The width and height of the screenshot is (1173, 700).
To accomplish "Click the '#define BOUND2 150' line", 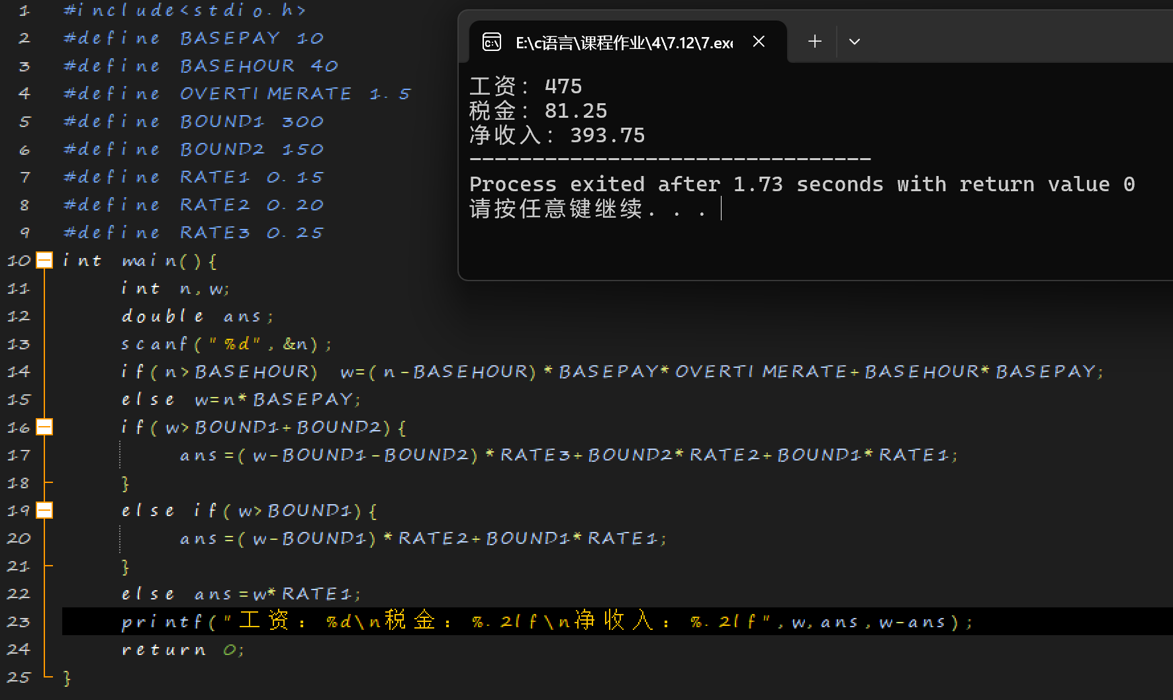I will pos(193,150).
